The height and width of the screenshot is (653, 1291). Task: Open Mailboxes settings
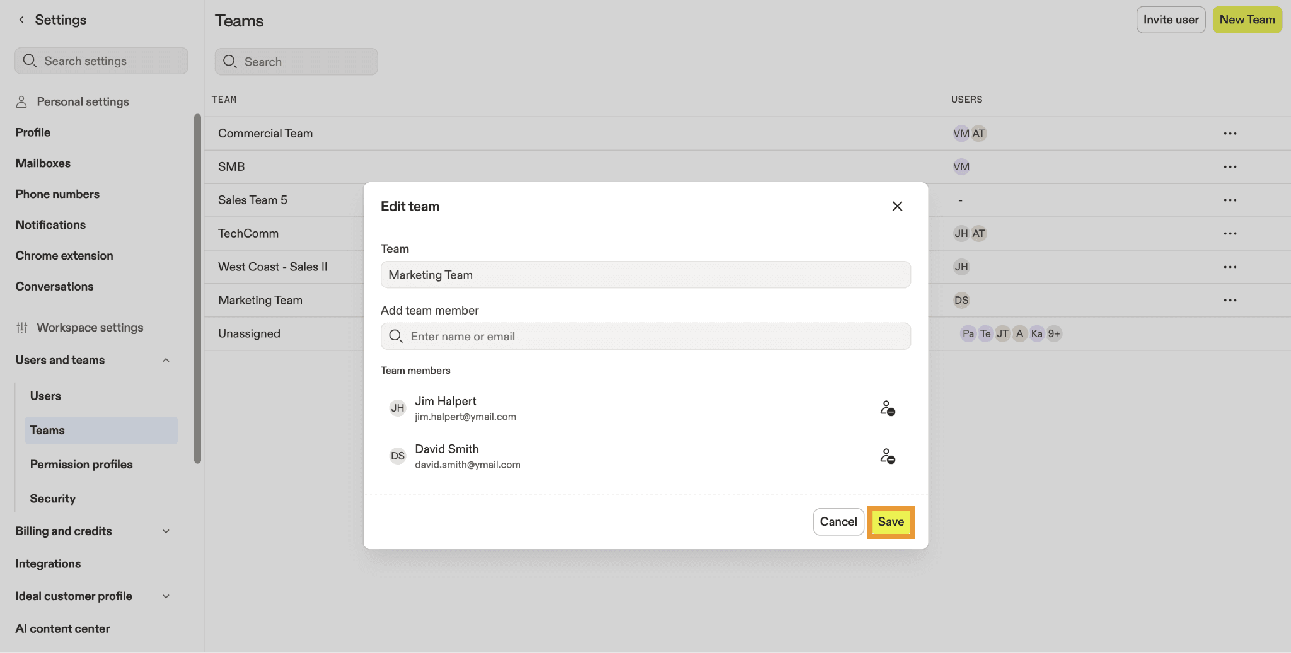coord(43,163)
